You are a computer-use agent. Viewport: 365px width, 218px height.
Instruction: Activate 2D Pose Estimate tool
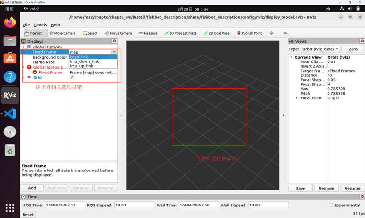tap(180, 33)
